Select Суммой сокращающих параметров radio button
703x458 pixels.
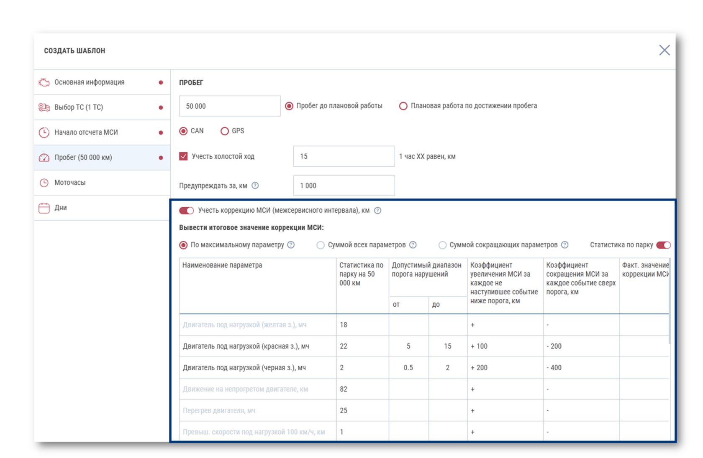442,245
